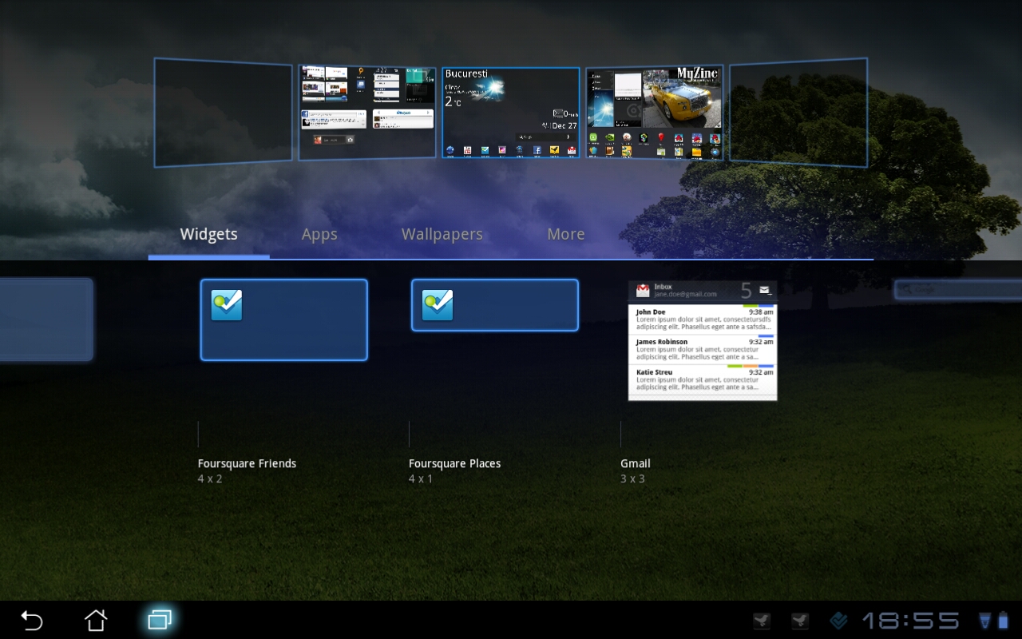1022x639 pixels.
Task: Click the Gmail widget label
Action: [636, 463]
